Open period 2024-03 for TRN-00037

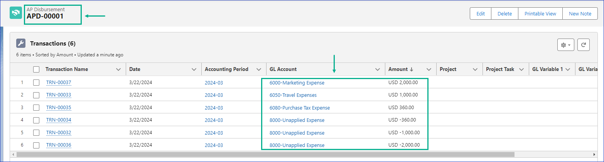(214, 83)
